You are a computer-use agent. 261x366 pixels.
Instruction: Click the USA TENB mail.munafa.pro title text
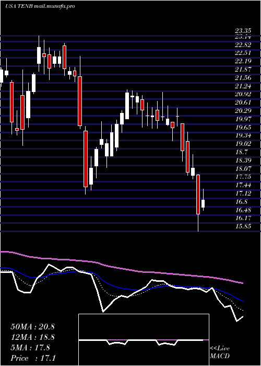[x=40, y=6]
